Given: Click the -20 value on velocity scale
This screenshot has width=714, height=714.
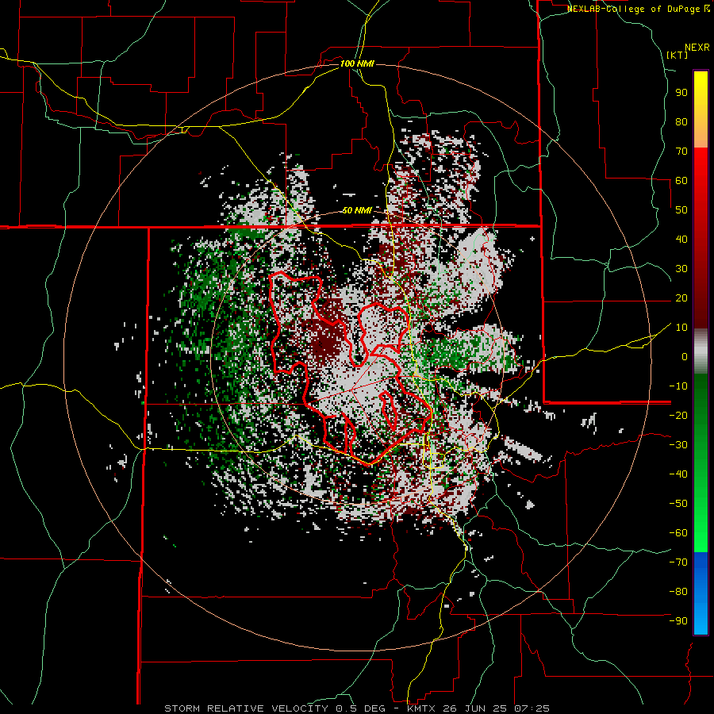Looking at the screenshot, I should (x=678, y=415).
